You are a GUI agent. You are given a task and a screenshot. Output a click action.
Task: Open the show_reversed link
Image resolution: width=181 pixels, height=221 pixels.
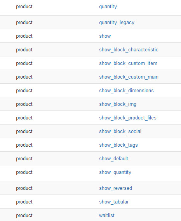point(116,188)
